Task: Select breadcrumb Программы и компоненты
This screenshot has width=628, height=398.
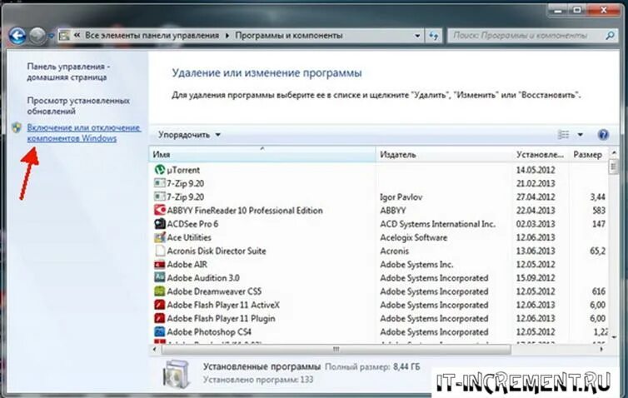Action: (x=288, y=35)
